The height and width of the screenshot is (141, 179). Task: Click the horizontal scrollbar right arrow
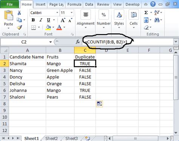coord(168,138)
